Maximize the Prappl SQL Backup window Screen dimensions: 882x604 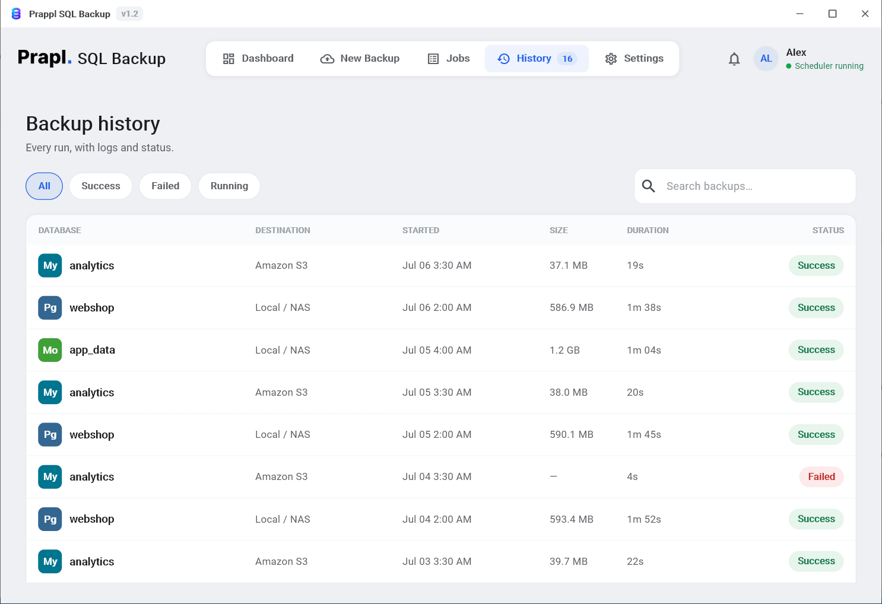click(833, 14)
